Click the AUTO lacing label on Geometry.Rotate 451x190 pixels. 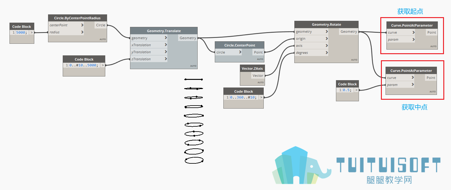pyautogui.click(x=354, y=60)
